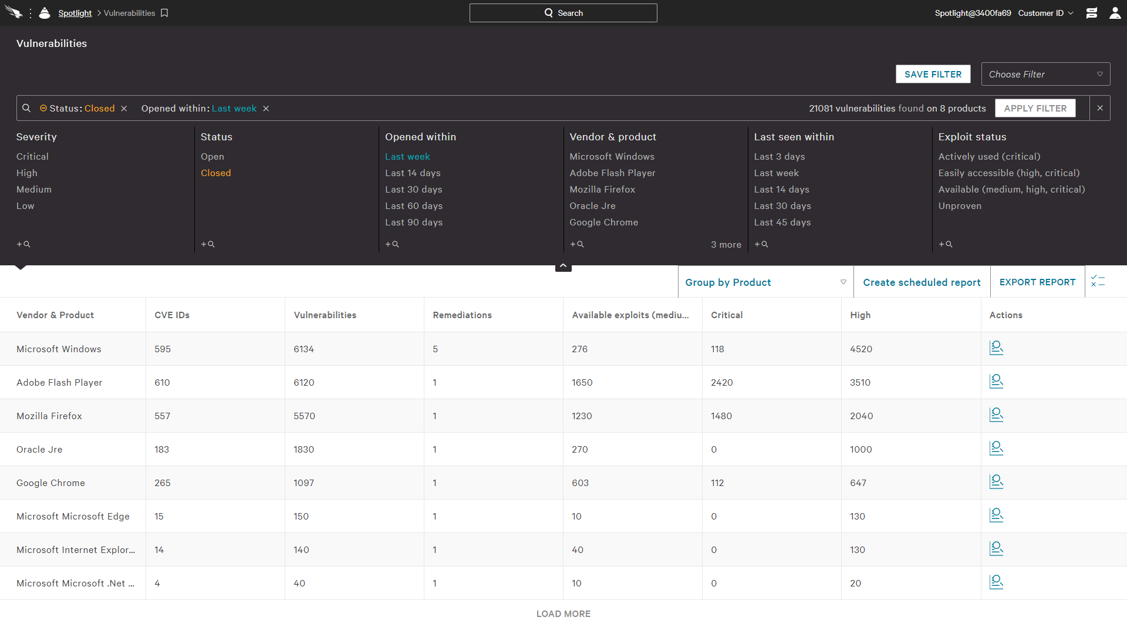Click the Apply Filter button
This screenshot has width=1127, height=634.
click(1035, 108)
